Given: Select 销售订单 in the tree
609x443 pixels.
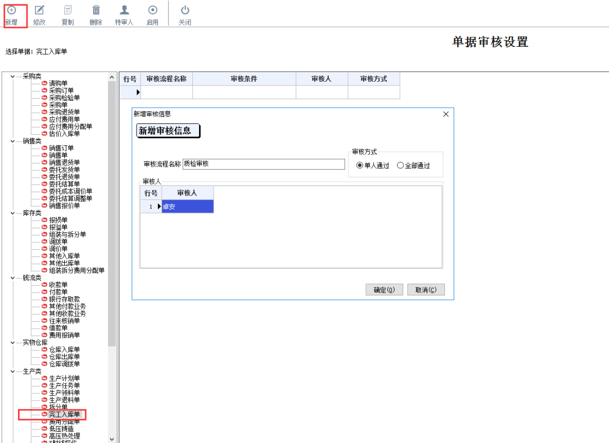Looking at the screenshot, I should [x=61, y=148].
